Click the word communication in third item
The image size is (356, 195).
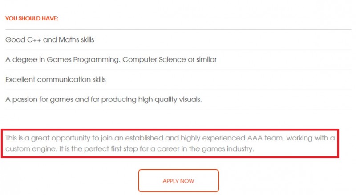click(64, 79)
